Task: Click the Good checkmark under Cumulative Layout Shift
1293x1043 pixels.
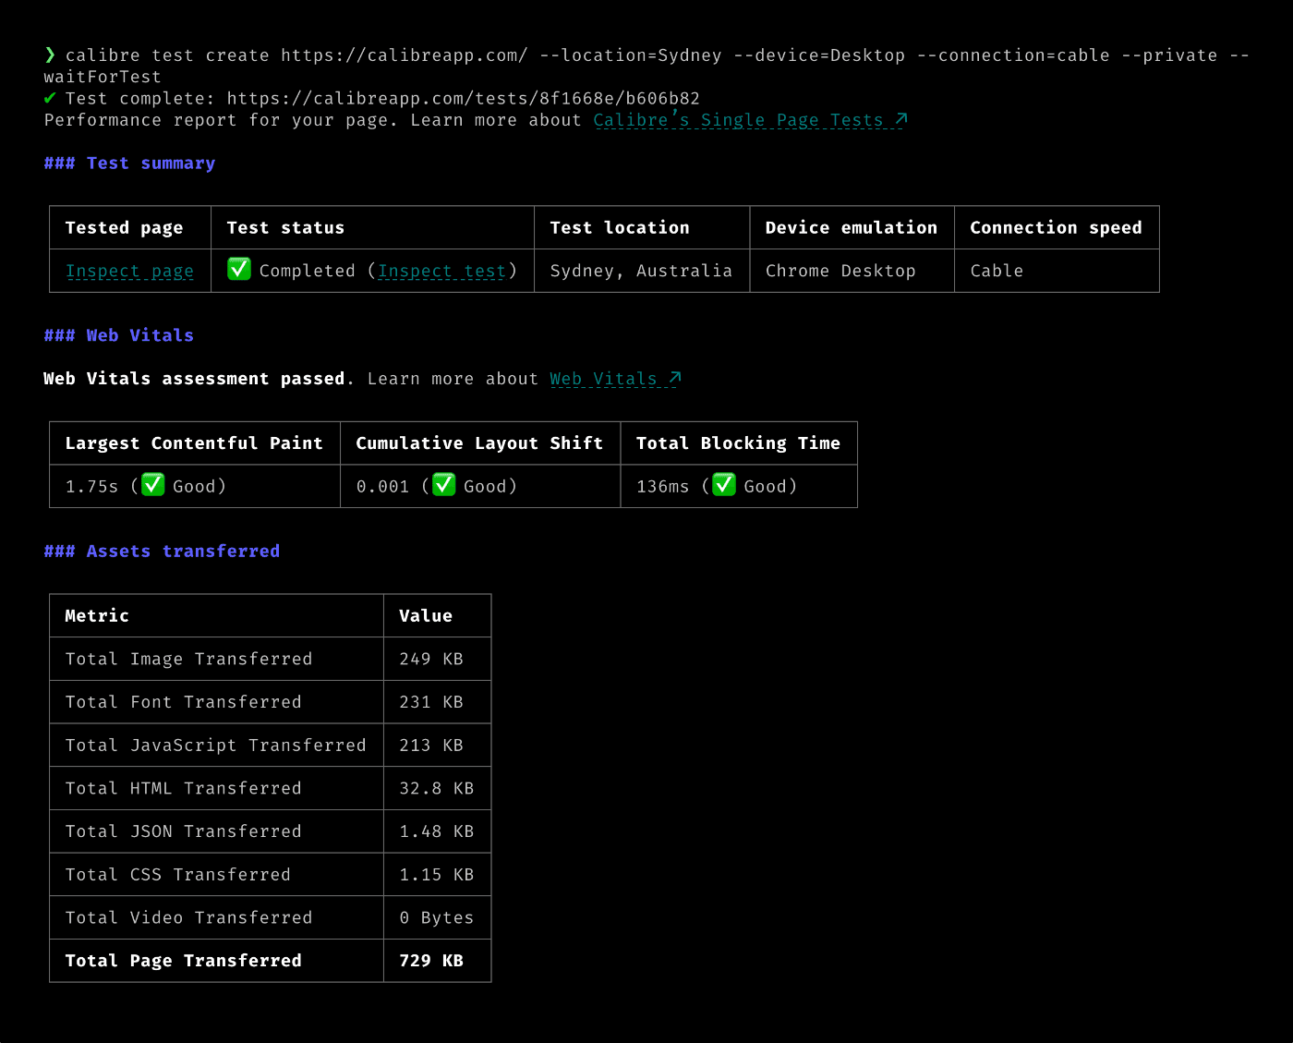Action: 443,484
